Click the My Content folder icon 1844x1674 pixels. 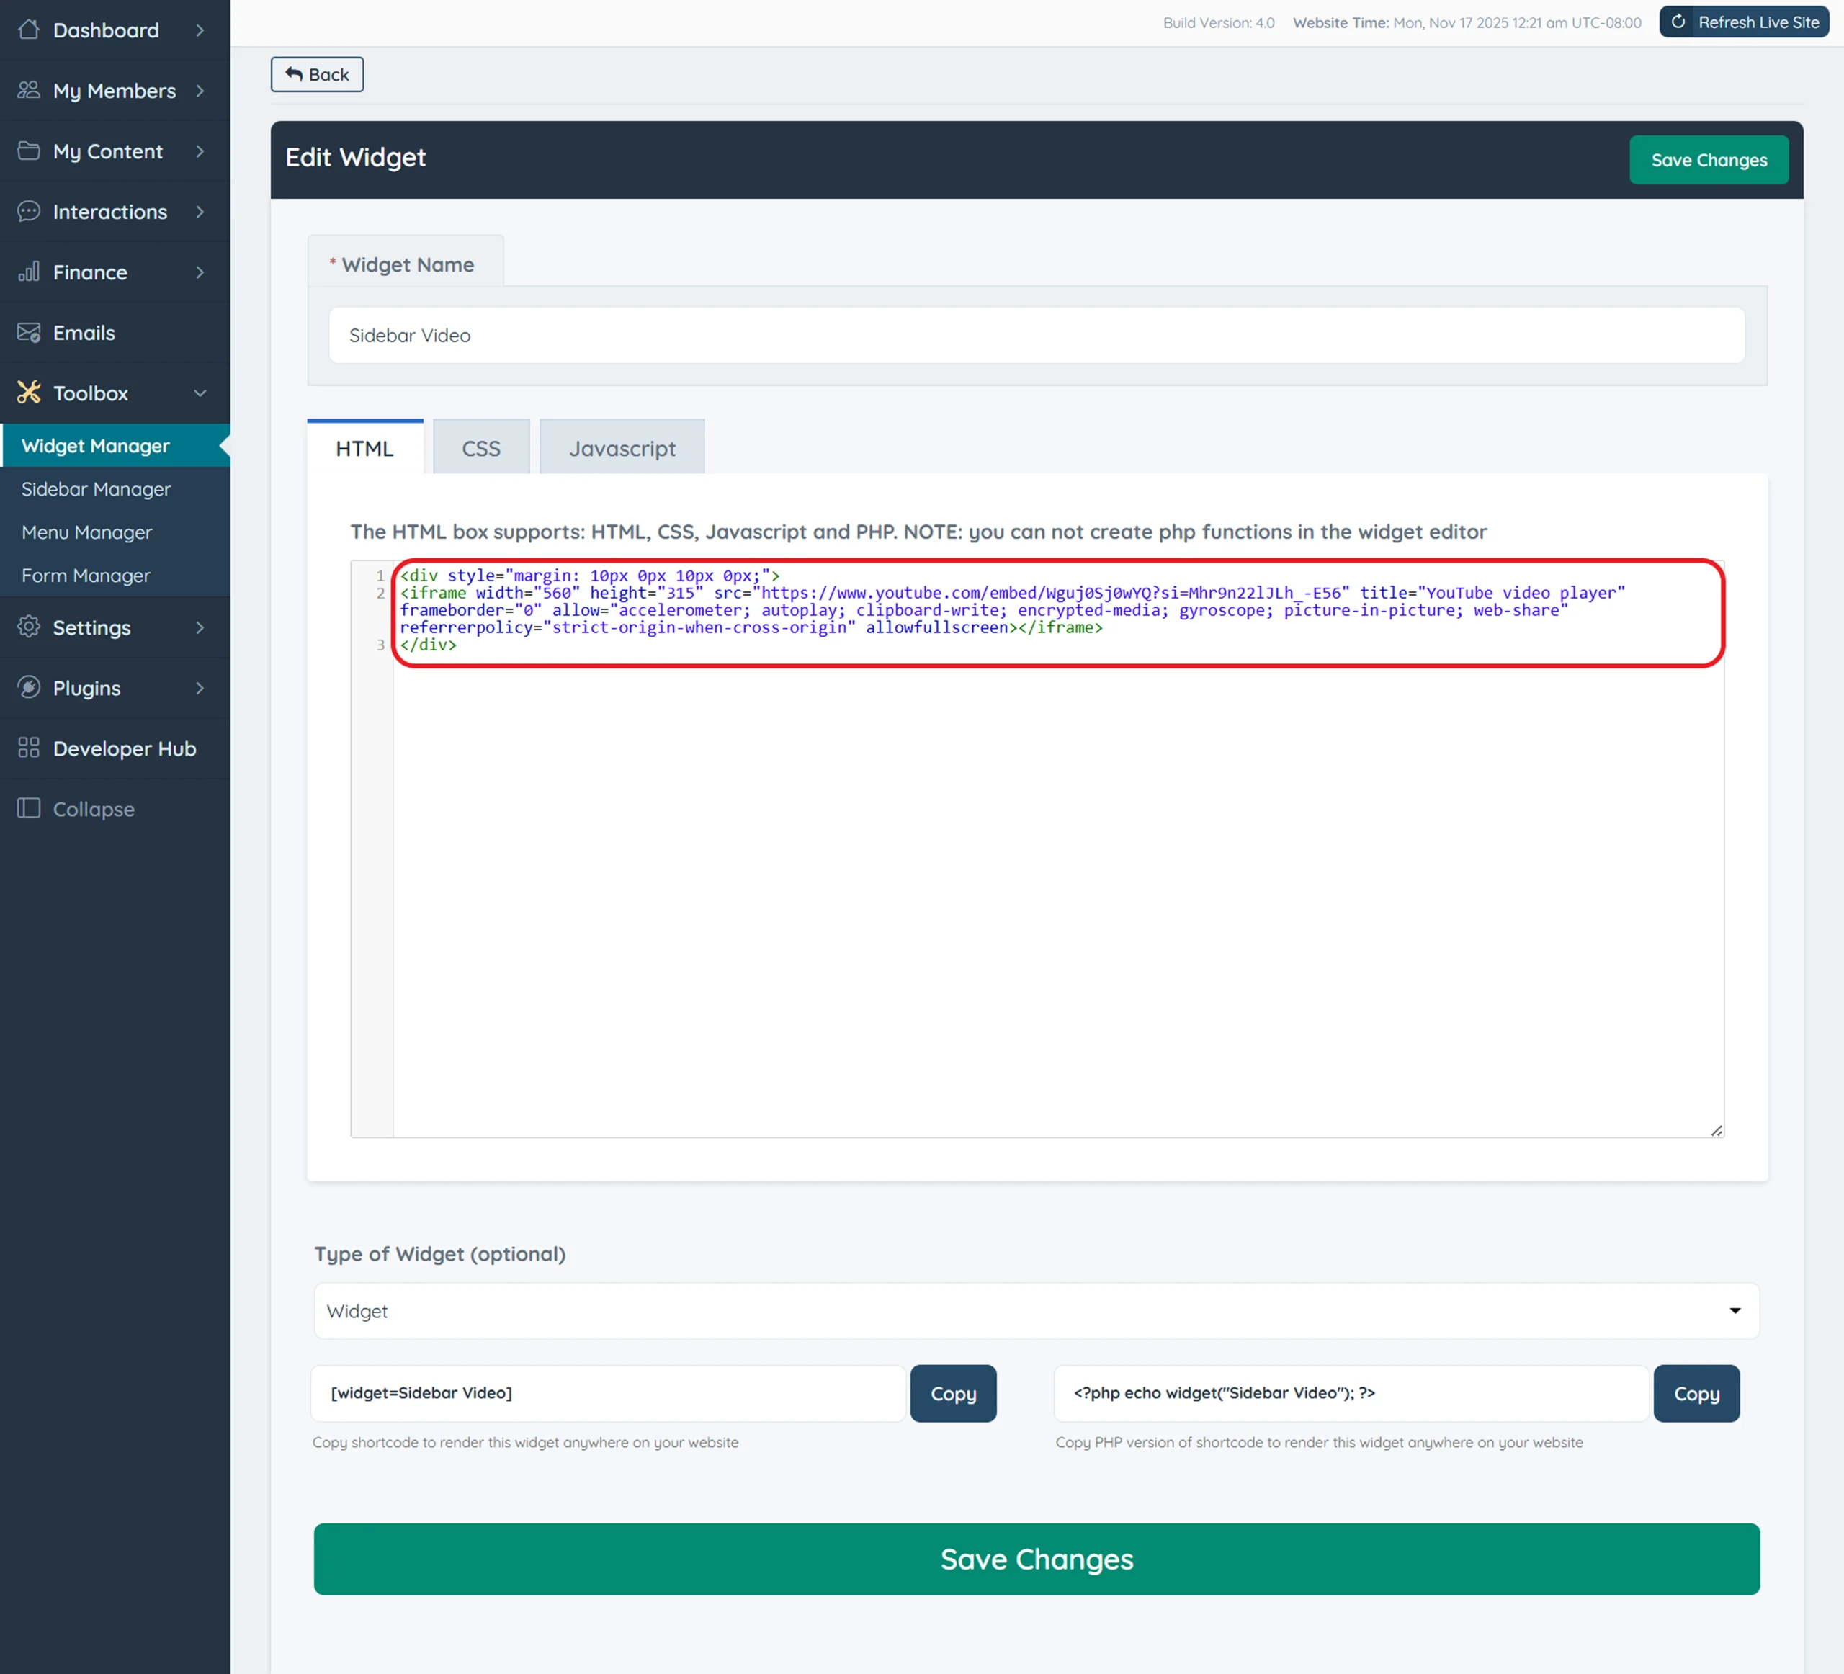pos(28,151)
